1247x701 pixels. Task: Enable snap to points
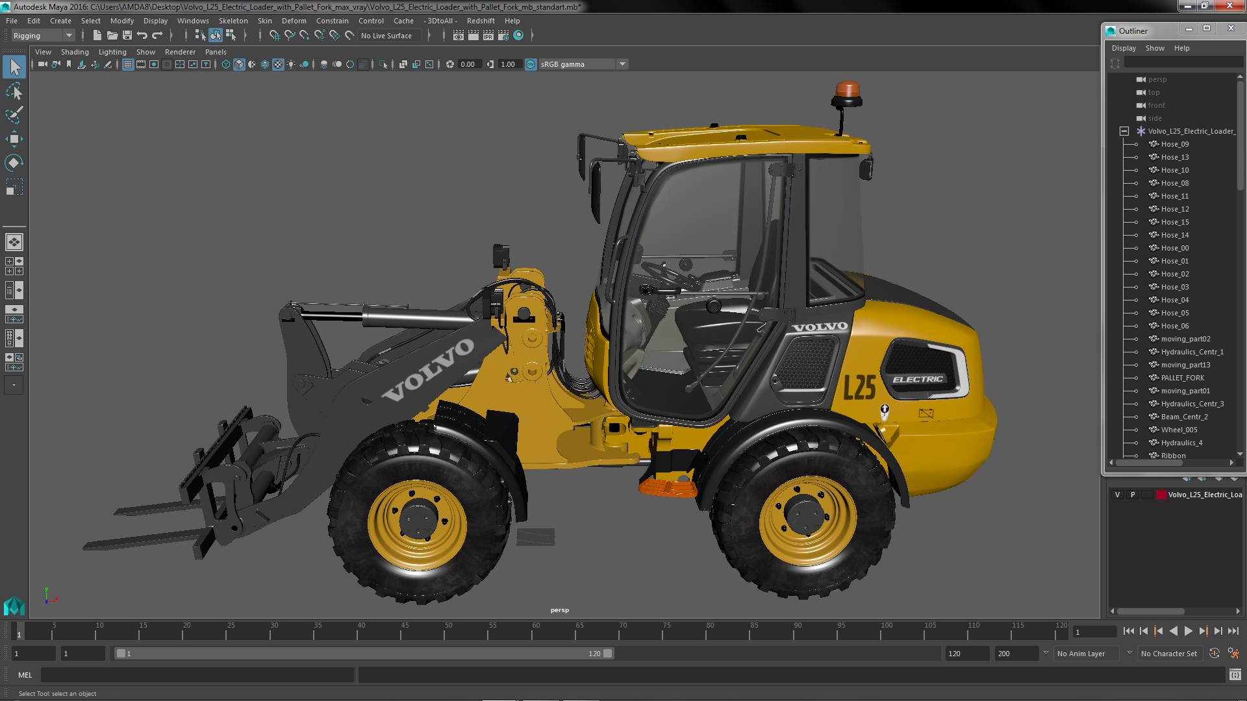pos(305,36)
